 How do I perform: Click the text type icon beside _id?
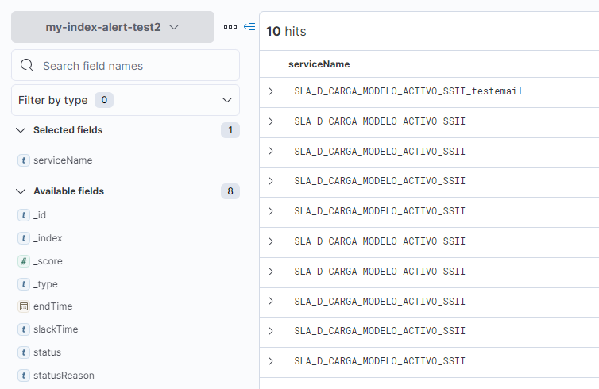pos(24,215)
